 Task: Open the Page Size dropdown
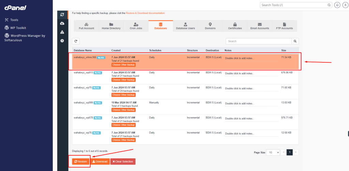[x=273, y=152]
